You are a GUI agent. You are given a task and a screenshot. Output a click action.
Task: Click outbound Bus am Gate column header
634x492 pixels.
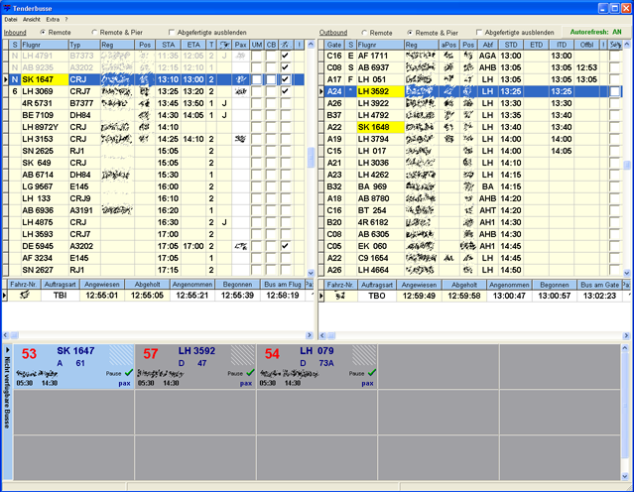[599, 285]
